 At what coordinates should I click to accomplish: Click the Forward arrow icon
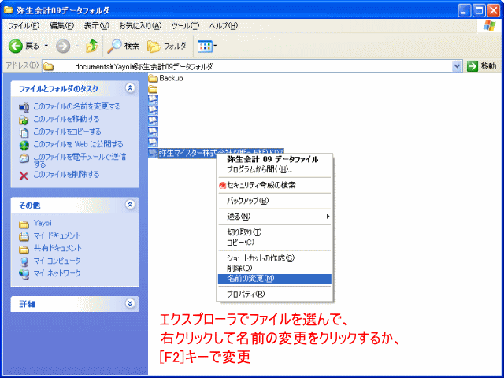coord(63,46)
